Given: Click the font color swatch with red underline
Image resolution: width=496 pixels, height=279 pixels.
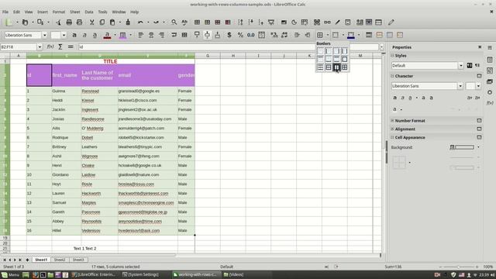Looking at the screenshot, I should point(107,35).
